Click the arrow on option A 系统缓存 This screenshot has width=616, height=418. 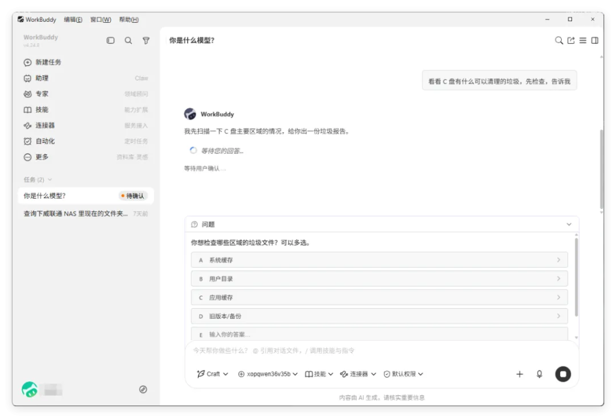558,260
